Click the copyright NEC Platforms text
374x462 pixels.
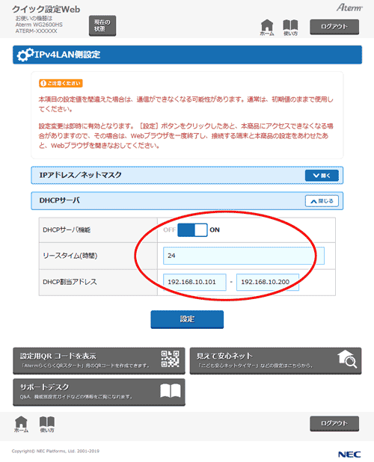[55, 451]
